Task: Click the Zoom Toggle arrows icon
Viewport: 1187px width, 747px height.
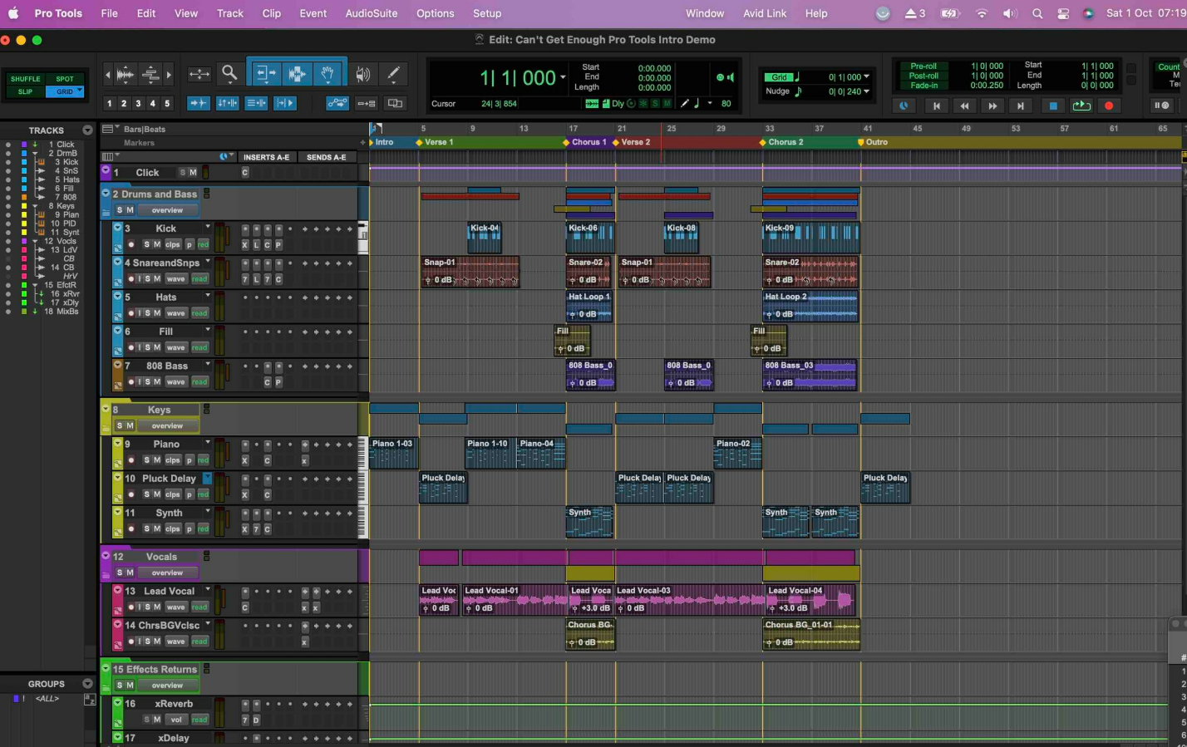Action: point(199,74)
